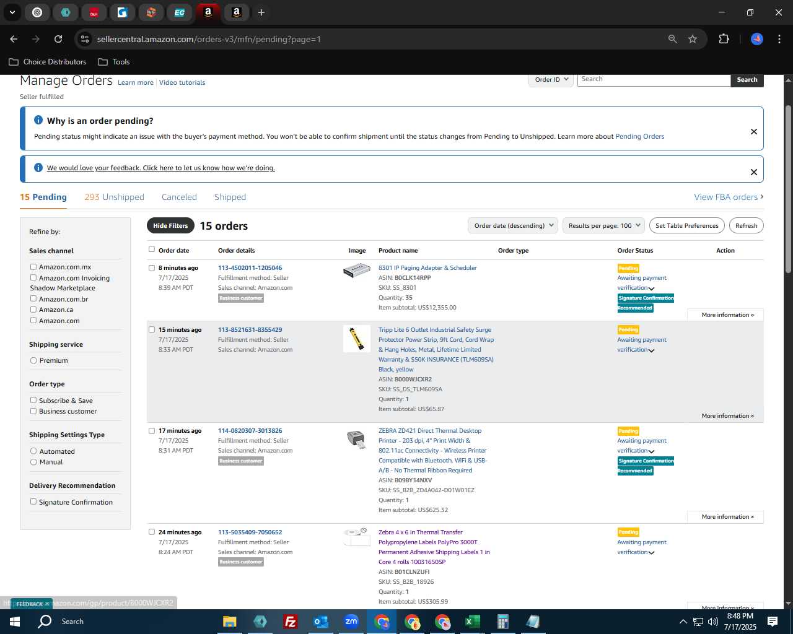This screenshot has width=793, height=634.
Task: Open the Canceled orders tab
Action: 179,197
